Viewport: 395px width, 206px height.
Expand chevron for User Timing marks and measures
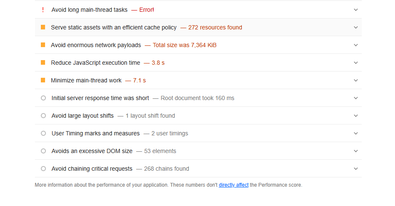356,133
